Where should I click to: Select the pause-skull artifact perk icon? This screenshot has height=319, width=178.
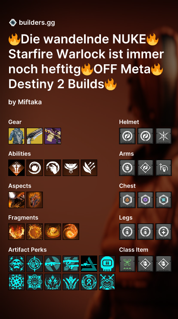click(x=107, y=264)
